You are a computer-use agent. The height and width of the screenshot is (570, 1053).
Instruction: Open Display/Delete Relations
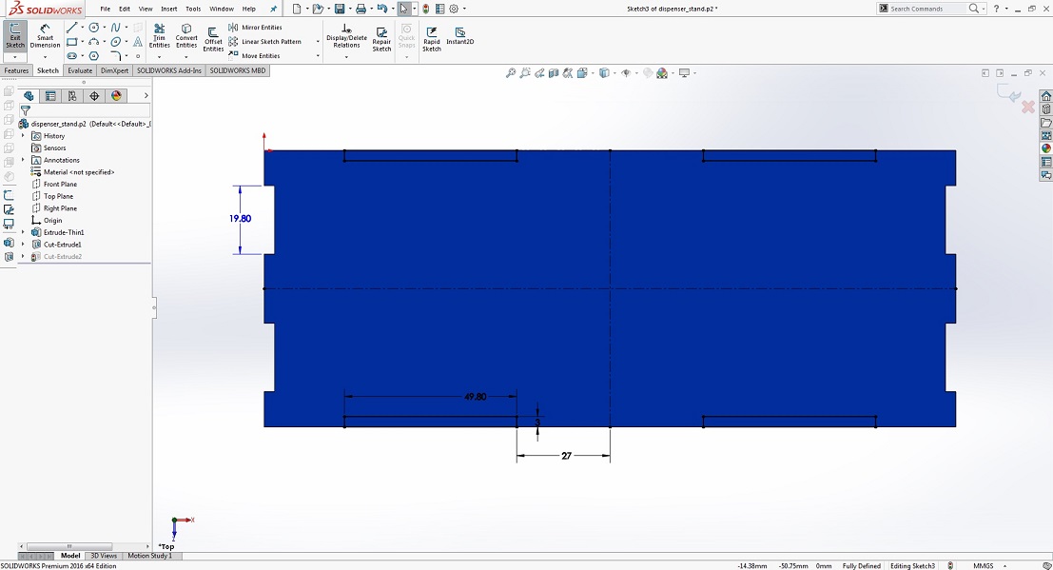[346, 35]
